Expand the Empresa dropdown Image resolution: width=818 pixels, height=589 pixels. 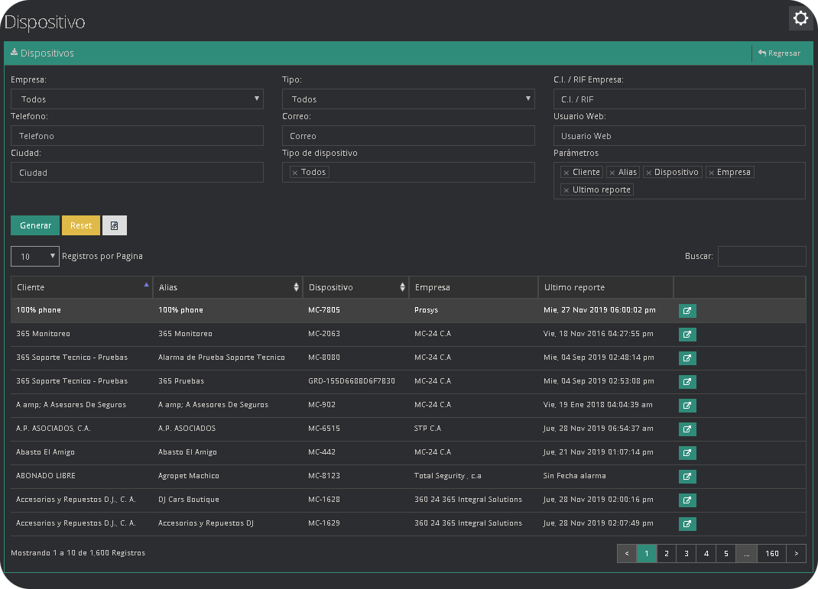pyautogui.click(x=137, y=99)
